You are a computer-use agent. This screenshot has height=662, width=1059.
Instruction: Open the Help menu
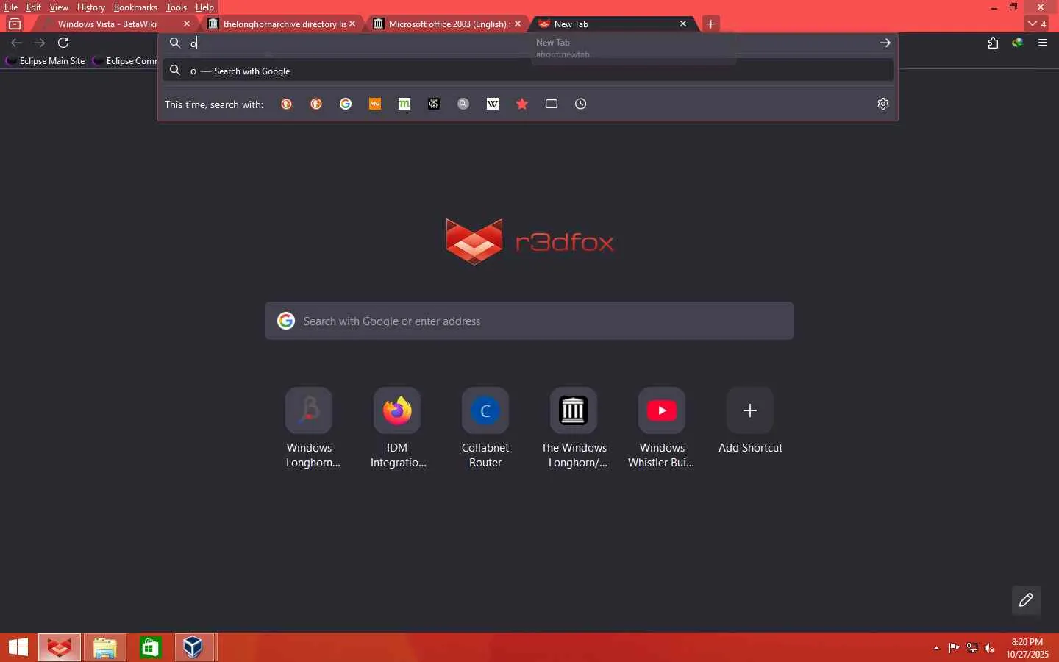pos(204,7)
